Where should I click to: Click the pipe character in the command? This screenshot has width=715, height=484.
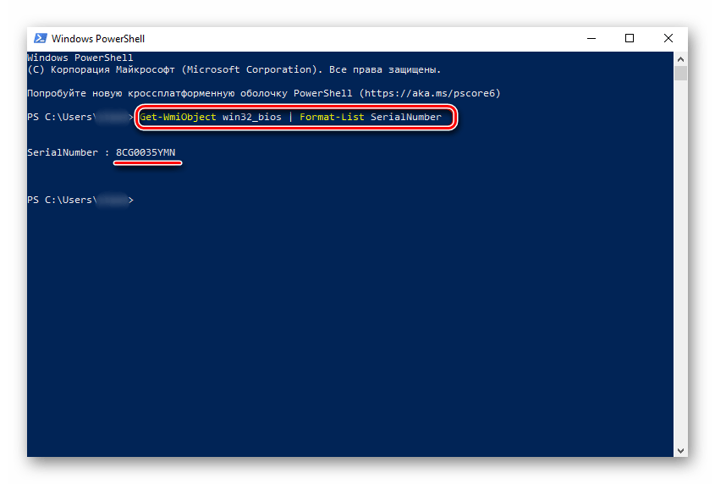[x=290, y=117]
